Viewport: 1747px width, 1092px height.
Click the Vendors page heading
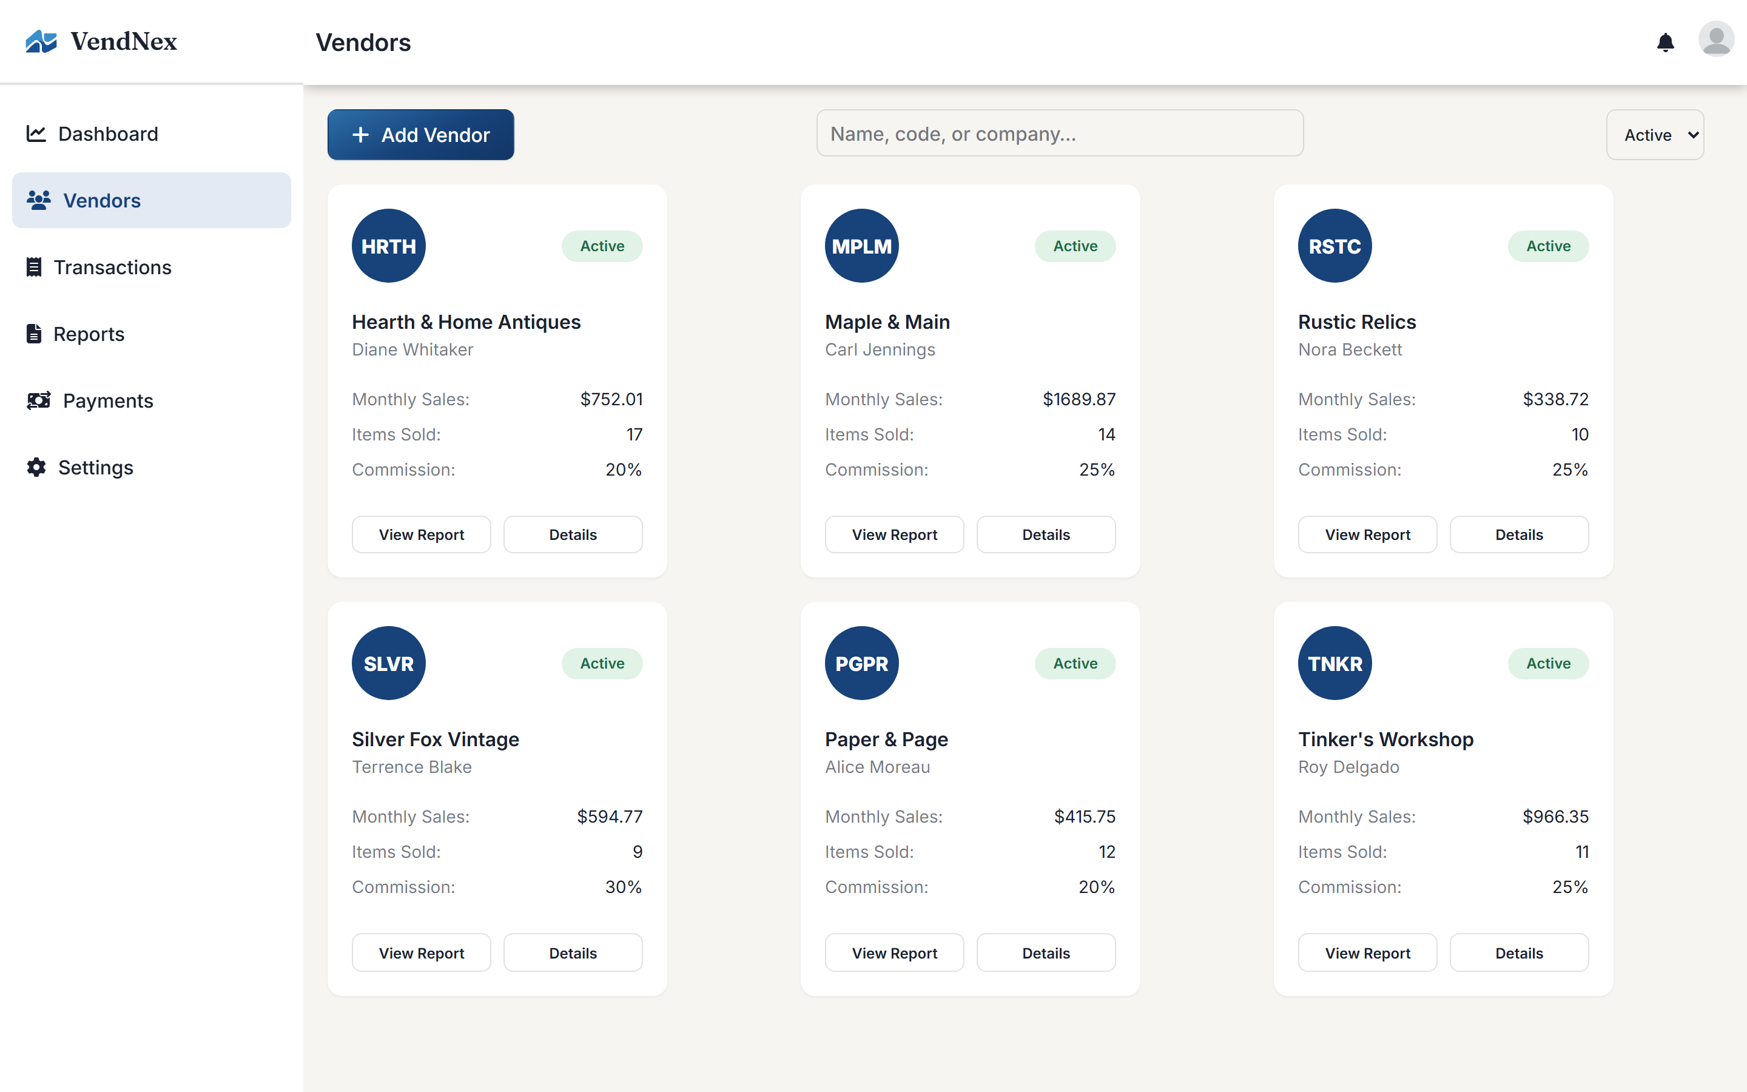(363, 42)
